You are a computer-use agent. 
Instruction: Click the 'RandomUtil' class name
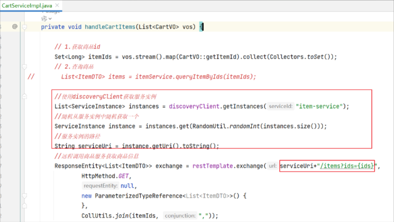209,126
